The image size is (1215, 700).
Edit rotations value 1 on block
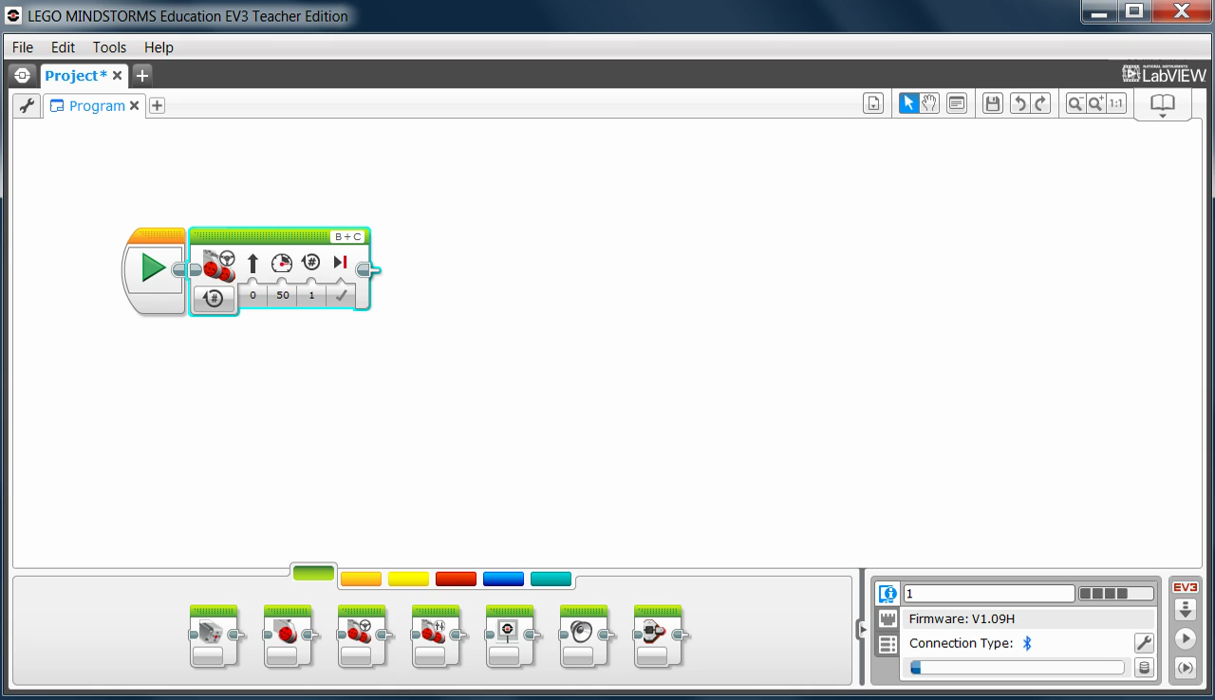click(311, 296)
